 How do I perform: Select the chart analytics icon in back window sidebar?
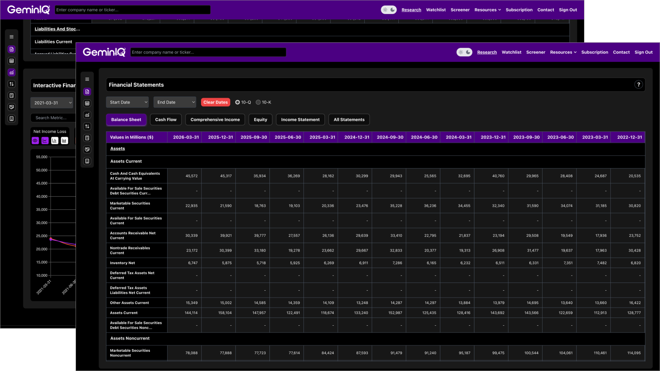pos(12,72)
